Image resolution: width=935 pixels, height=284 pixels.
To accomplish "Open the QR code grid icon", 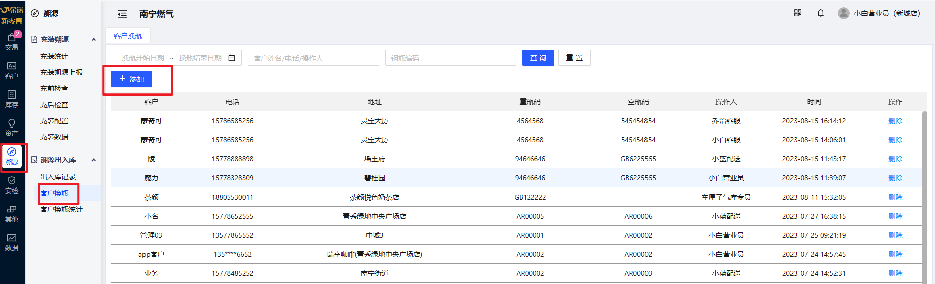I will [798, 13].
